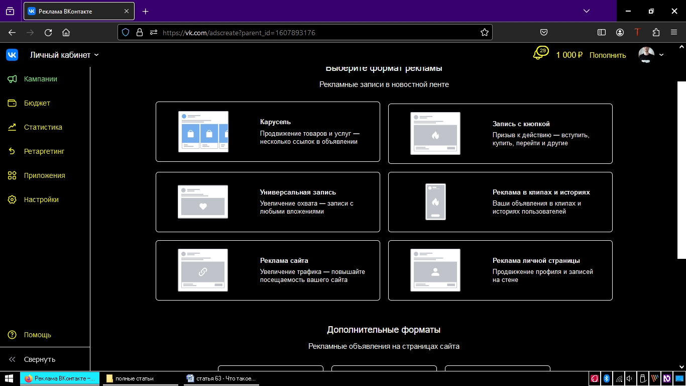
Task: Go back with browser back arrow
Action: pyautogui.click(x=12, y=32)
